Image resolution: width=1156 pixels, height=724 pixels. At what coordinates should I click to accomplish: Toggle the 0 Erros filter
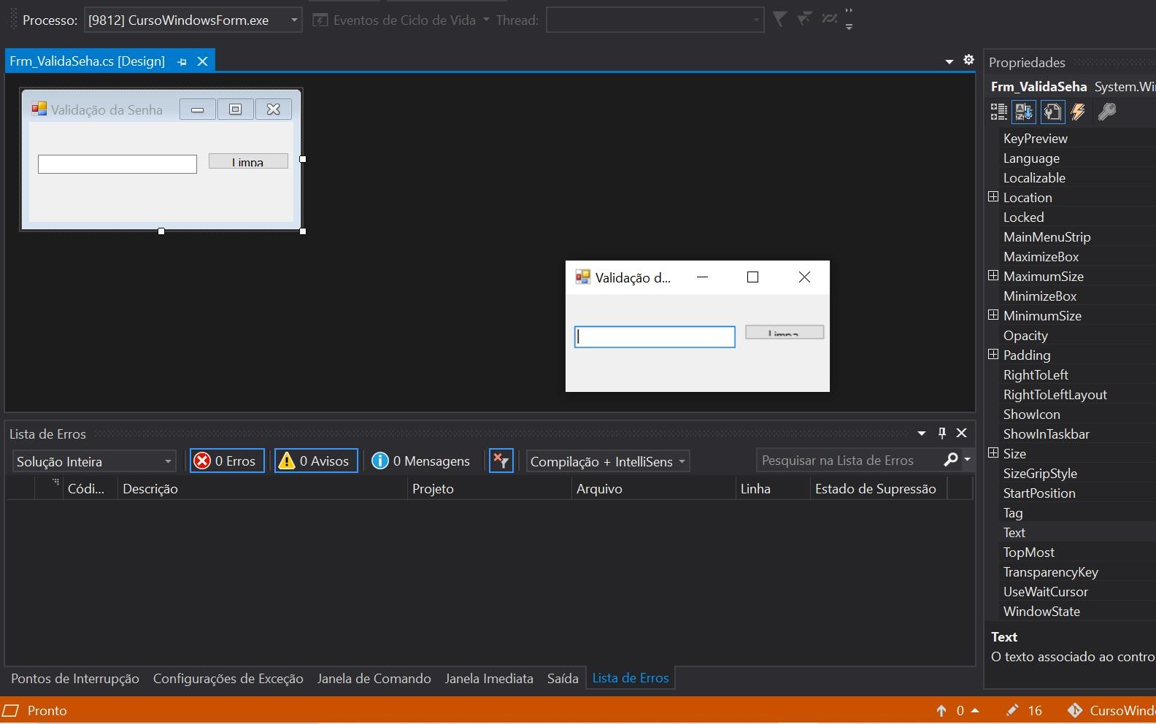coord(226,461)
